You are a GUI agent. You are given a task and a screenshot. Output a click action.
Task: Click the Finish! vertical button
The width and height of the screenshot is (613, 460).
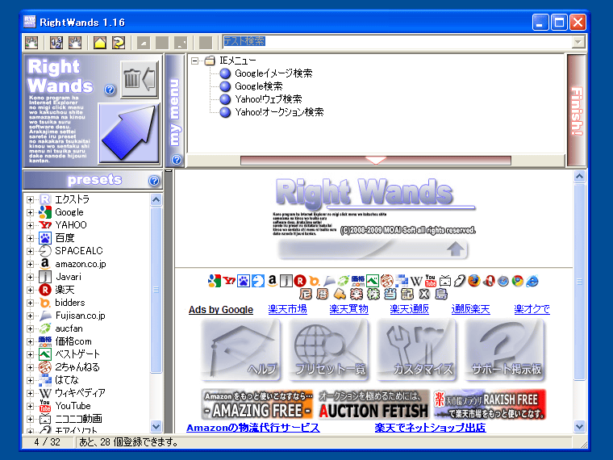pos(577,111)
